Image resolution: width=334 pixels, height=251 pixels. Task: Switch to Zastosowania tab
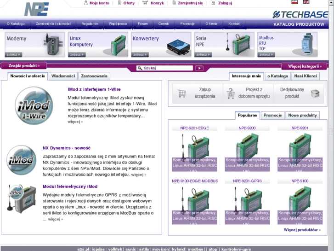[94, 76]
